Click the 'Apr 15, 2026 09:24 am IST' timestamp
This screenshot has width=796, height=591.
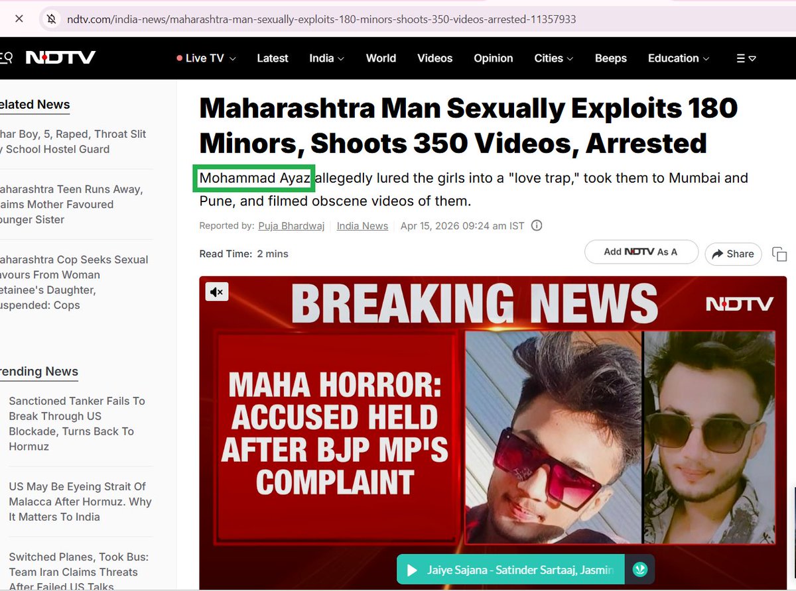(462, 226)
